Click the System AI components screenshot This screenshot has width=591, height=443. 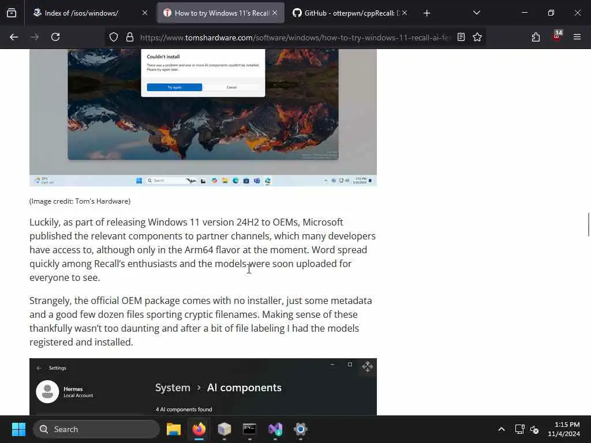click(203, 386)
